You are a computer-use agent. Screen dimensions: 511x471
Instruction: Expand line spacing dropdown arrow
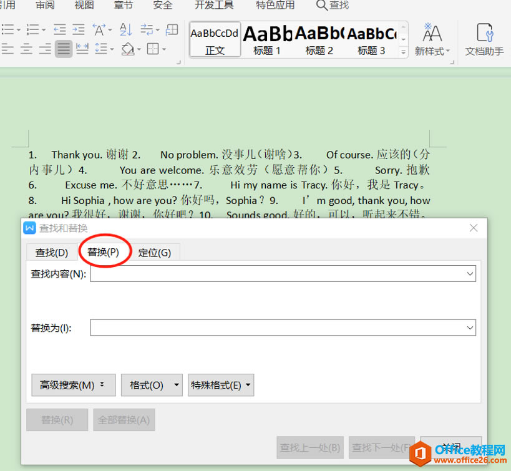click(x=112, y=49)
